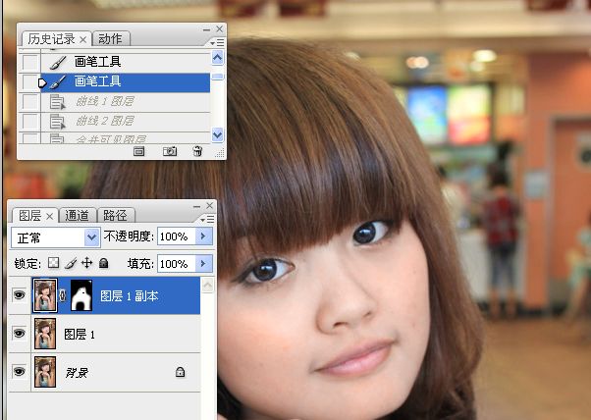The width and height of the screenshot is (591, 420).
Task: Toggle lock transparent pixels icon
Action: 54,263
